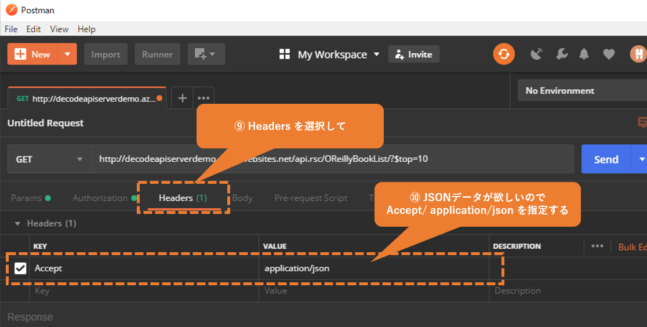Click the VALUE column header
Image resolution: width=647 pixels, height=327 pixels.
(x=275, y=246)
